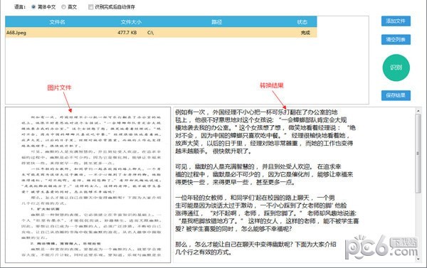The height and width of the screenshot is (268, 427).
Task: Click the 完成 status cell of A68.jpeg
Action: (305, 33)
